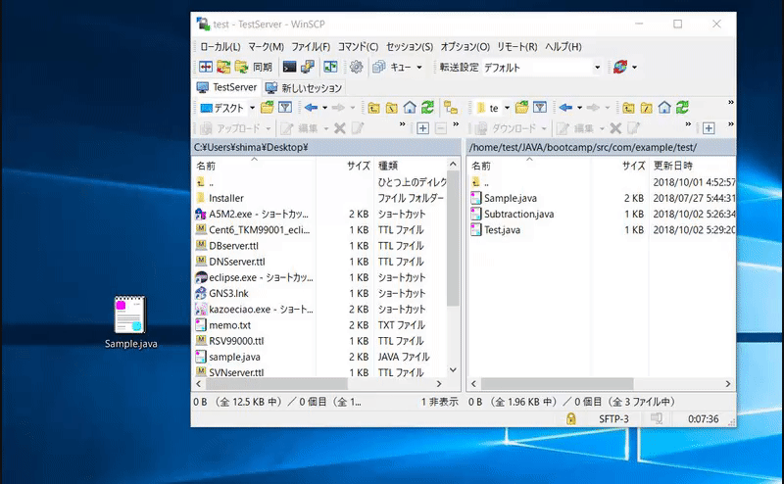
Task: Go to remote parent directory icon
Action: 628,108
